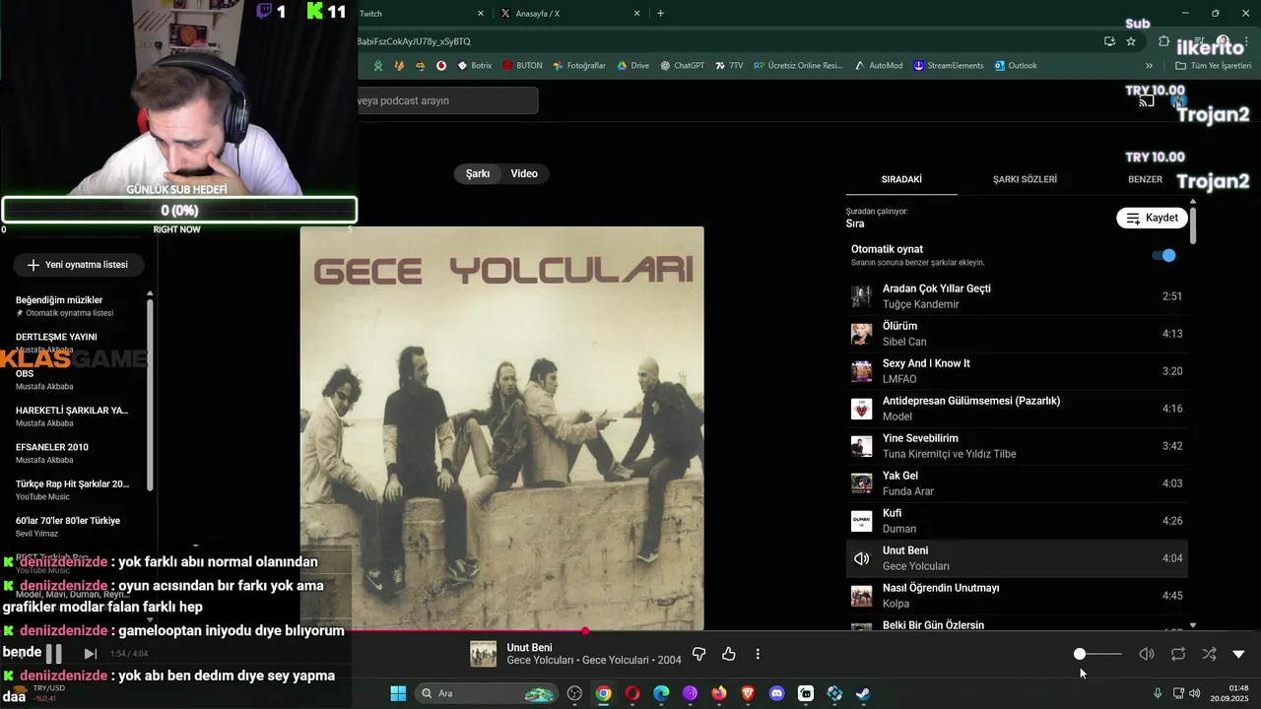Open a new browser tab

coord(660,14)
